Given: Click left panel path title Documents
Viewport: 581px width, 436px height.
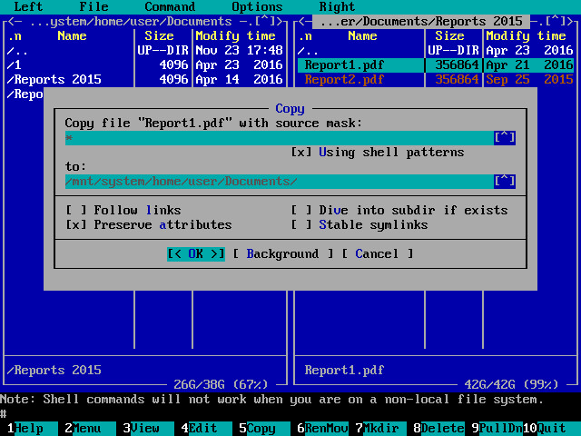Looking at the screenshot, I should (131, 22).
